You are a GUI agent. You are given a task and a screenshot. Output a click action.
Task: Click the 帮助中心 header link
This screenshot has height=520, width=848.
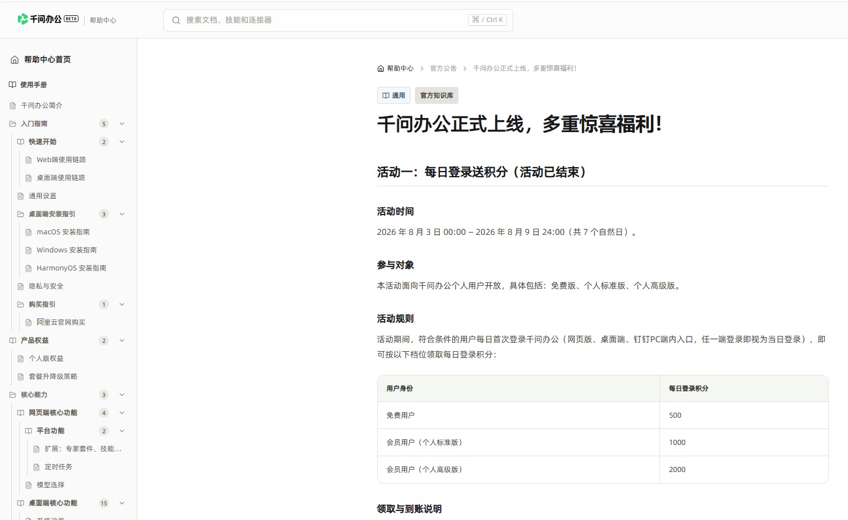coord(103,20)
